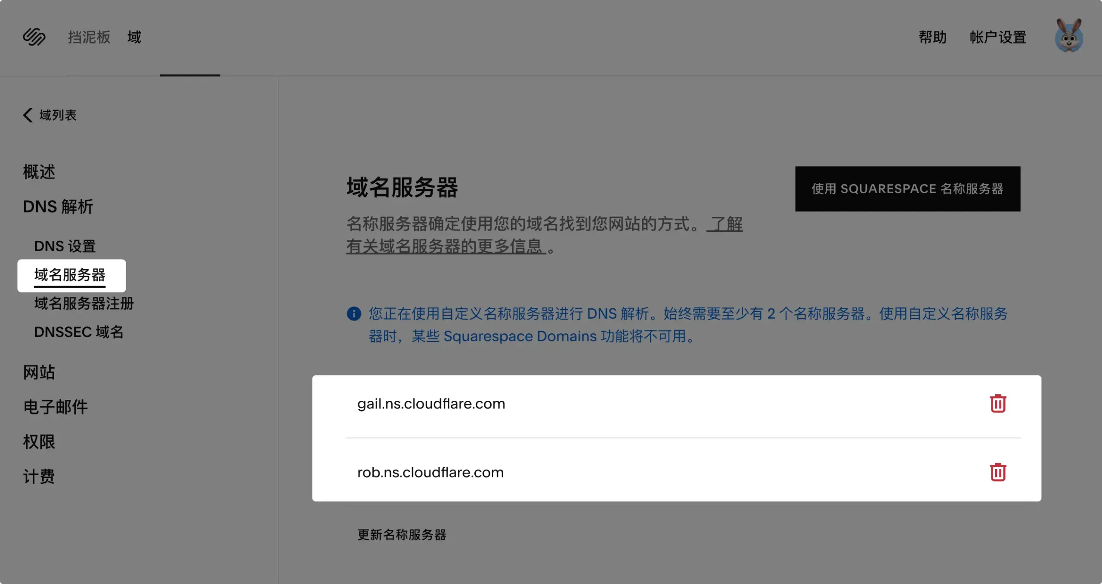
Task: Return to 域列表 domain list
Action: 58,115
